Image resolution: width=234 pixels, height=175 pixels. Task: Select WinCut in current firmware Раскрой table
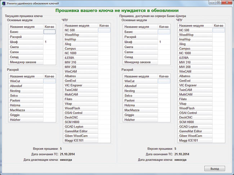click(x=26, y=82)
